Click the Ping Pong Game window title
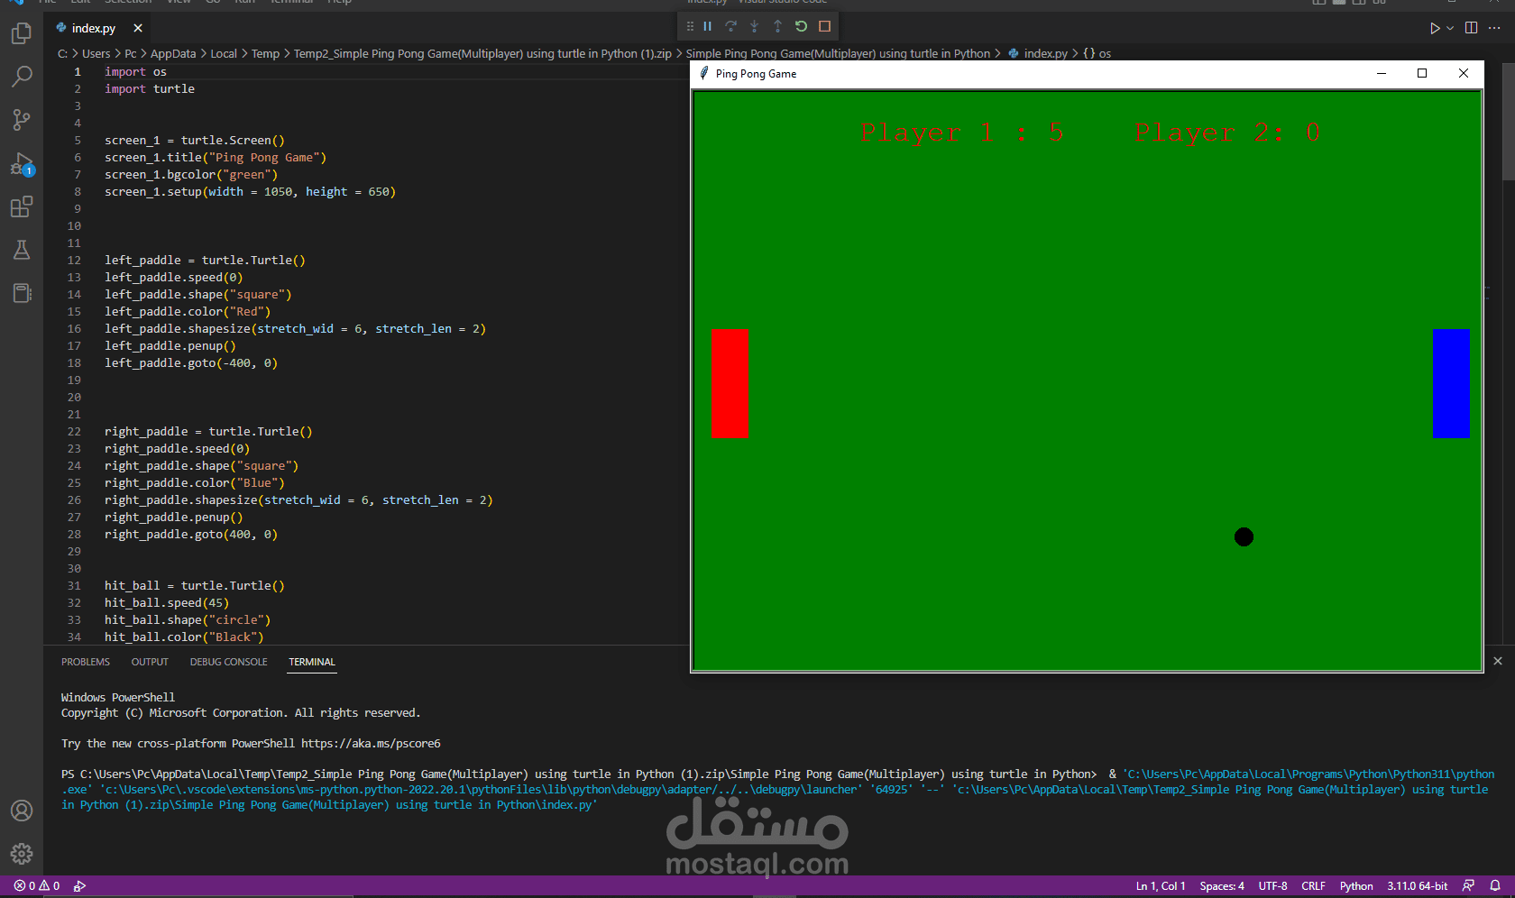This screenshot has width=1515, height=898. 756,74
